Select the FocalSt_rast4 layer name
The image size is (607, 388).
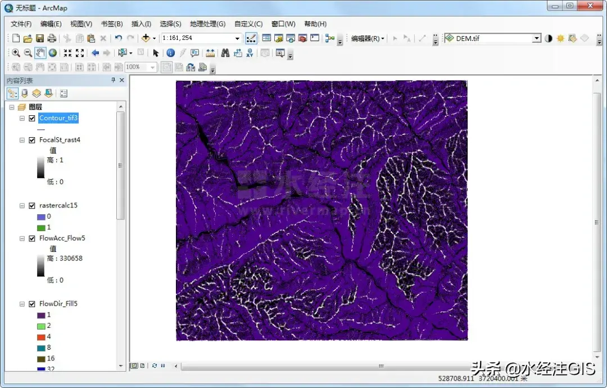click(x=60, y=140)
